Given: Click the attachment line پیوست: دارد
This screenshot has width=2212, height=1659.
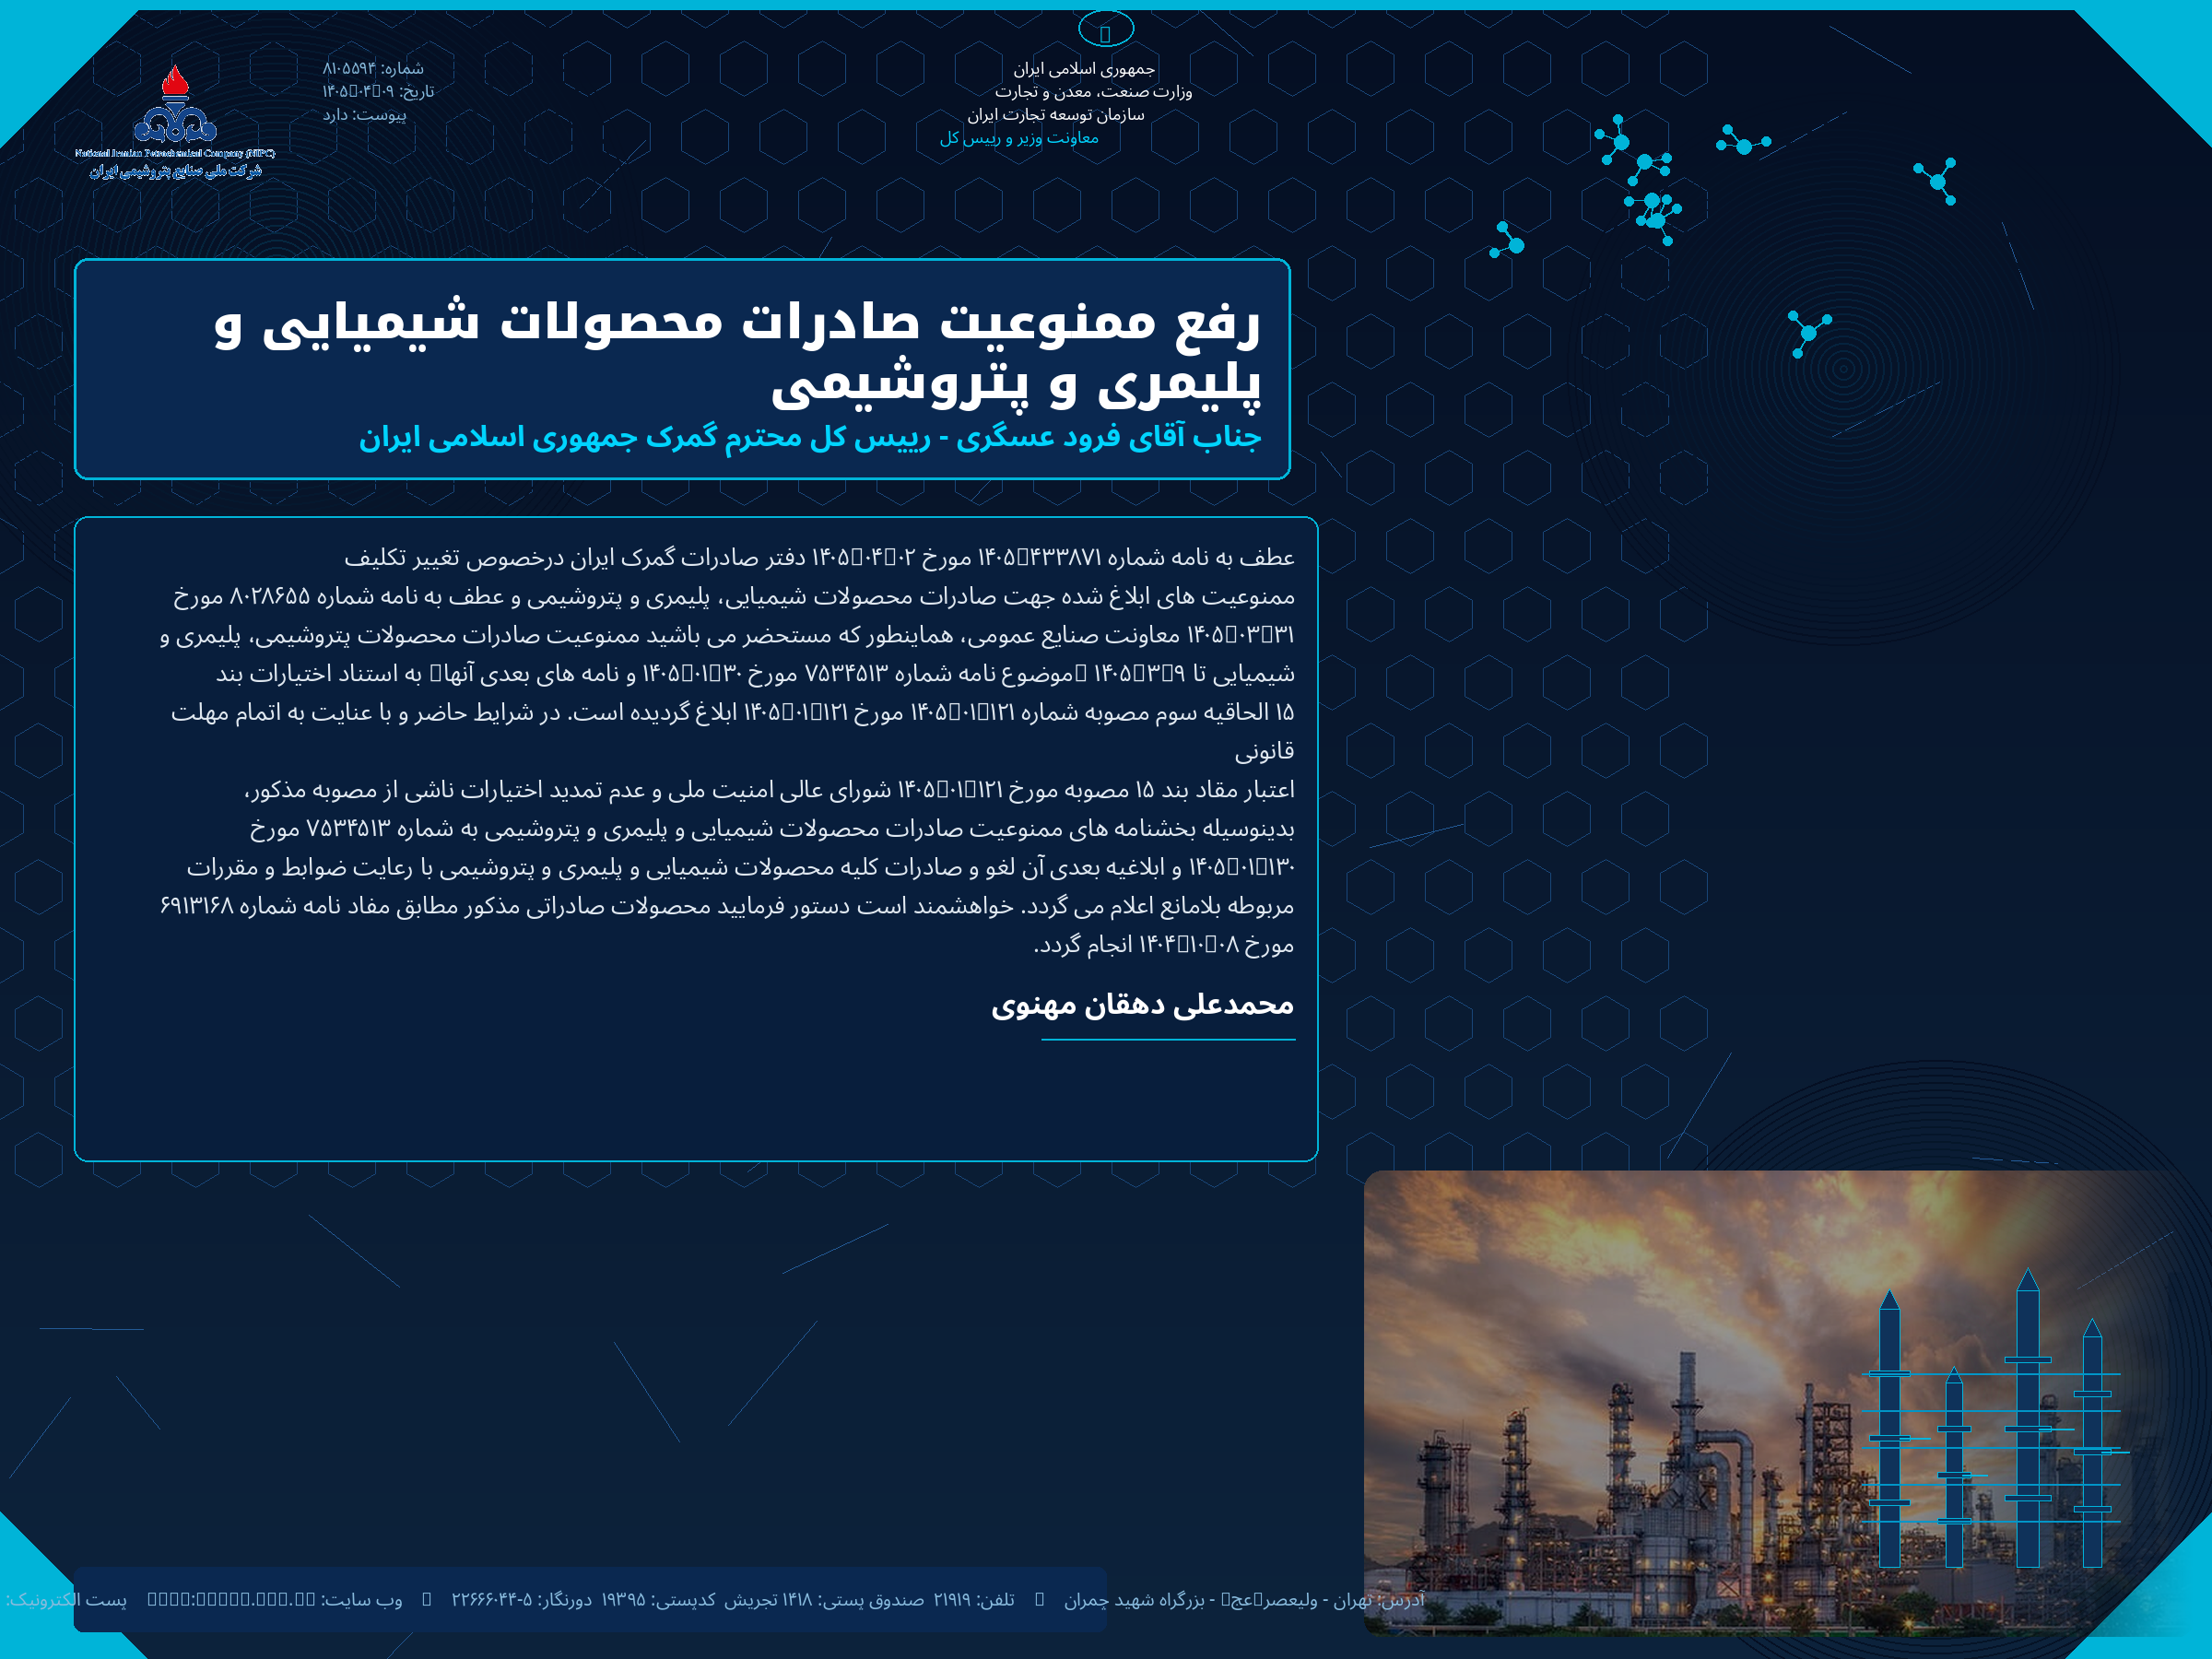Looking at the screenshot, I should 364,115.
